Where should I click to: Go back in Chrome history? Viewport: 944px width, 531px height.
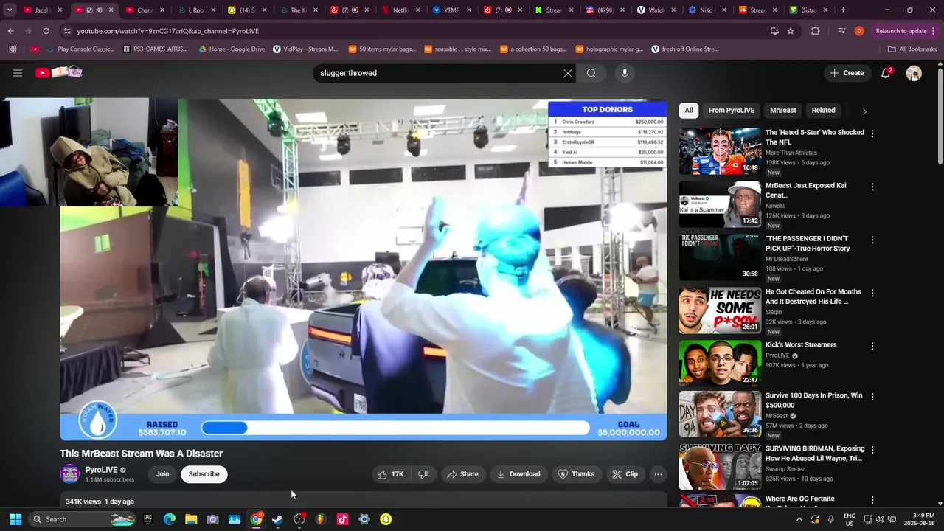tap(10, 31)
